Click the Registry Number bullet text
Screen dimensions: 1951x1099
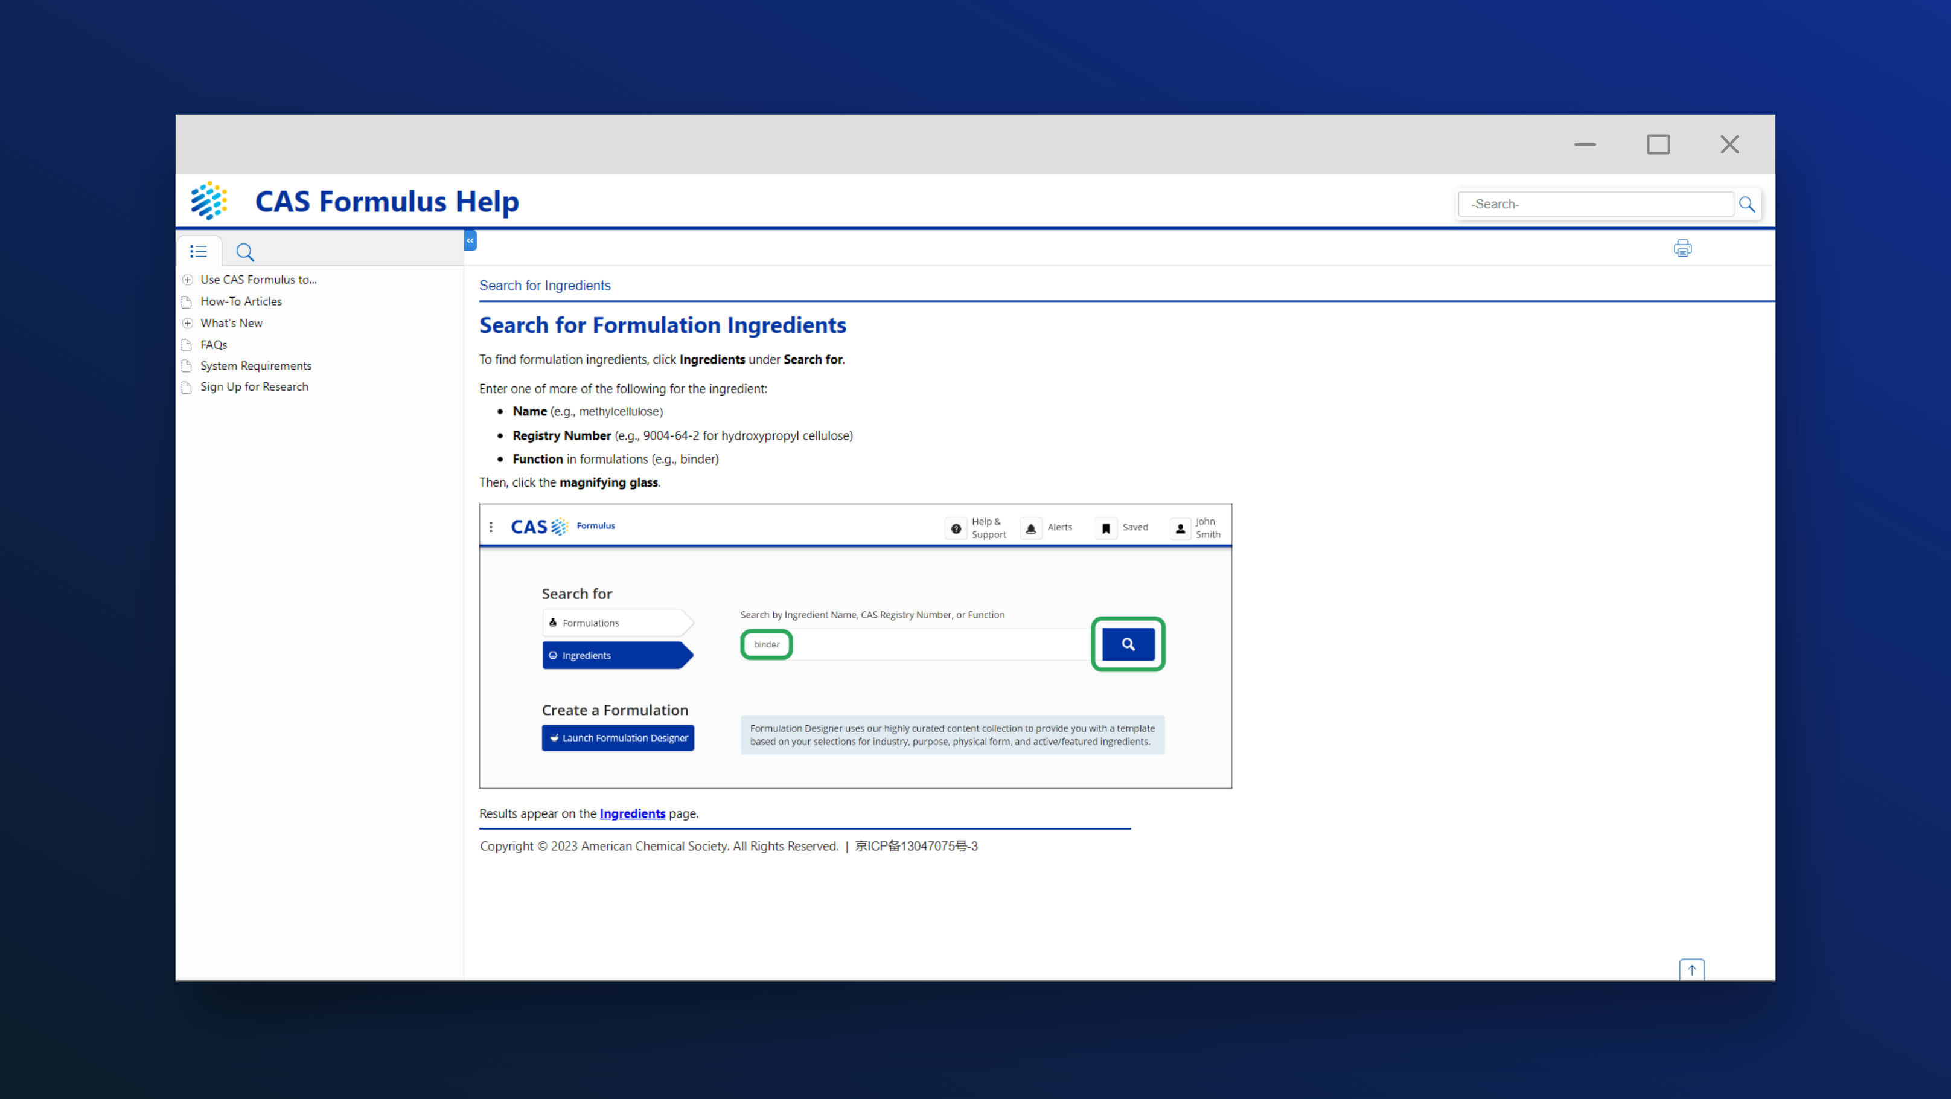point(682,435)
